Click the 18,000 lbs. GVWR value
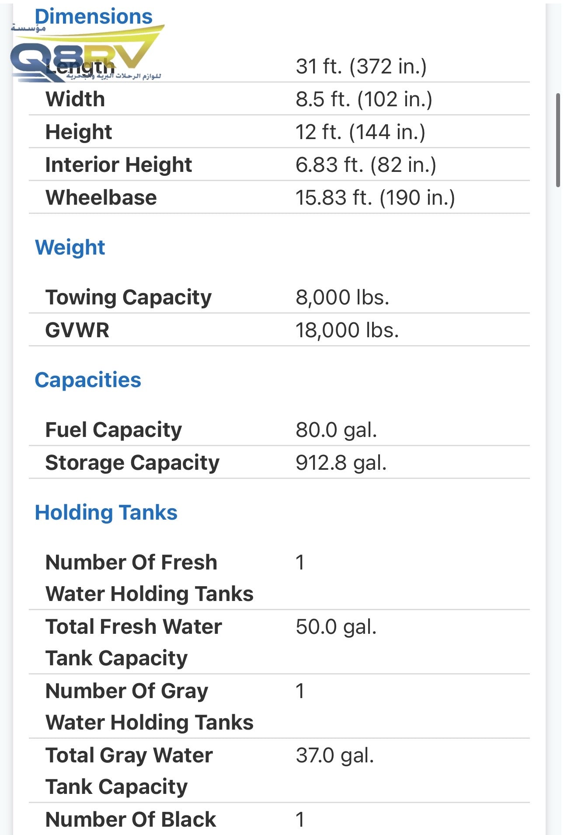 [x=347, y=330]
